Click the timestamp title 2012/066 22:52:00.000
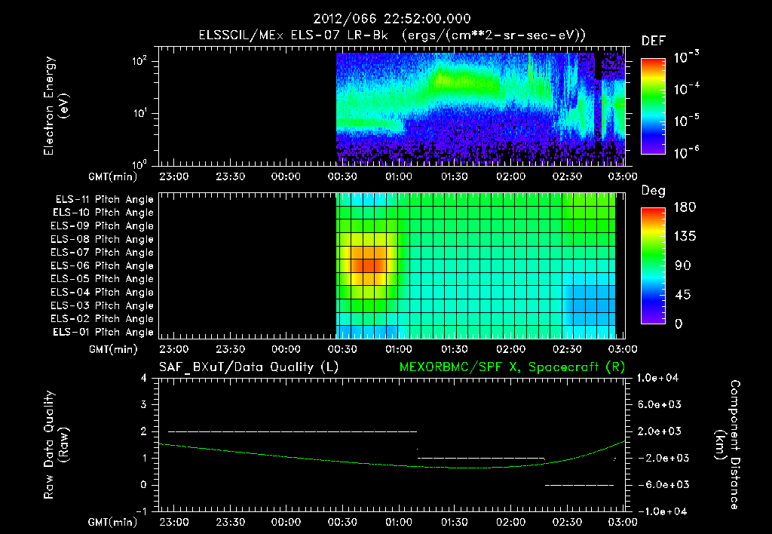Screen dimensions: 772x534 pyautogui.click(x=392, y=19)
